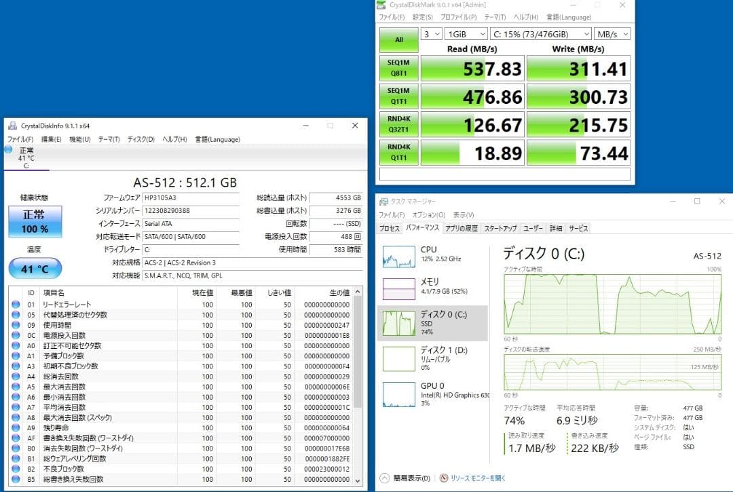Select the All benchmark button in CrystalDiskMark
Image resolution: width=733 pixels, height=492 pixels.
pos(398,40)
